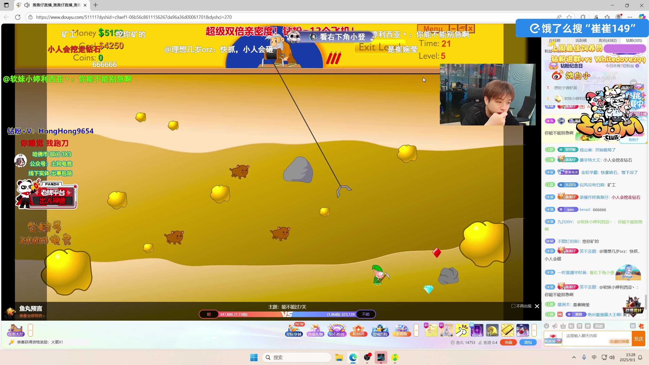Click the chat panel vertical scrollbar

coord(646,302)
